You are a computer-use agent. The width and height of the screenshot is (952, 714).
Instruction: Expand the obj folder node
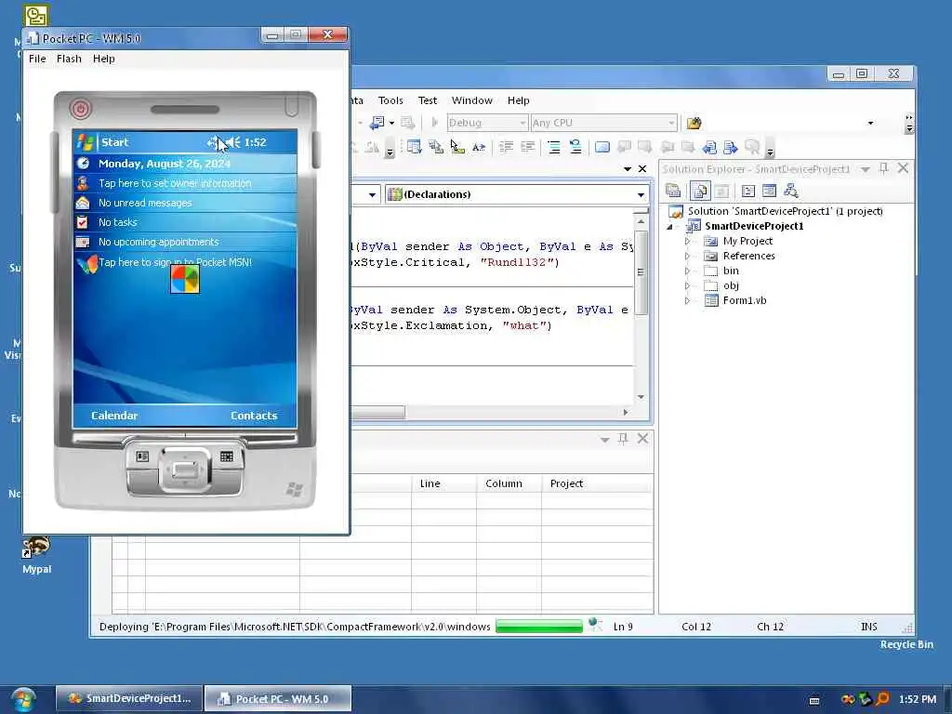pos(687,286)
